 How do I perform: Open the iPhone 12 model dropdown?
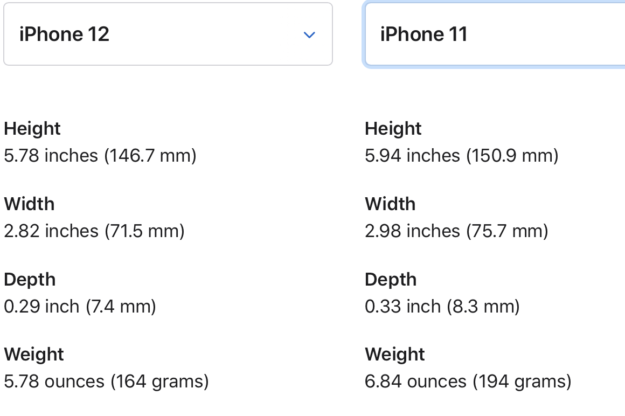tap(168, 34)
